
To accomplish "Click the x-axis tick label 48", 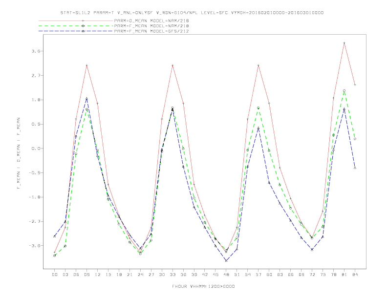I will pos(226,275).
